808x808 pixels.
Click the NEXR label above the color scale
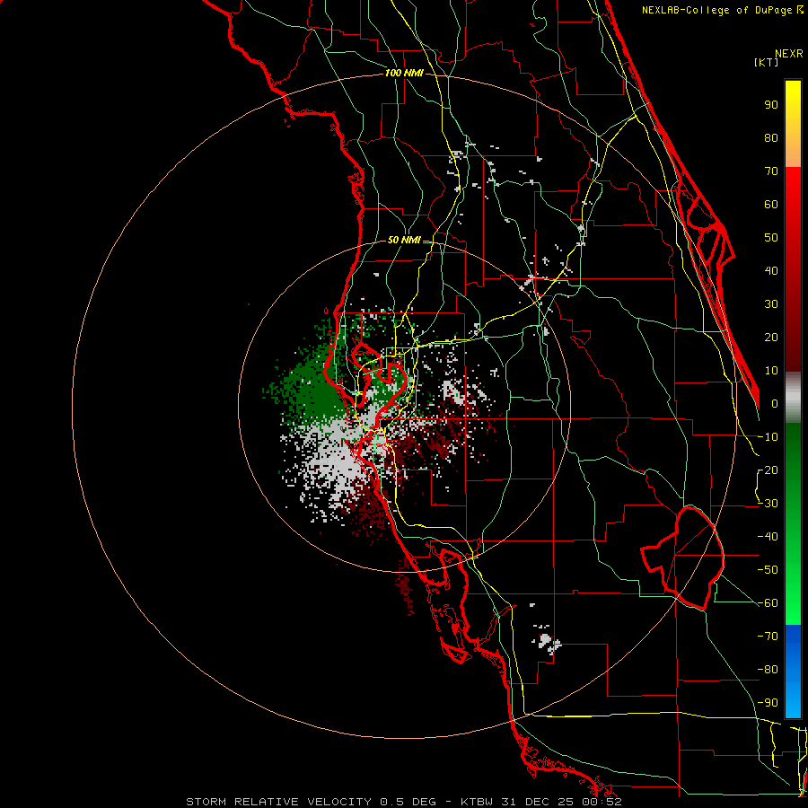pyautogui.click(x=789, y=54)
